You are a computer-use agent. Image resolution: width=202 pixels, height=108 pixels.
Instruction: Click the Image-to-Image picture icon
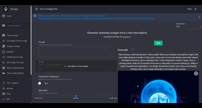tap(4, 46)
